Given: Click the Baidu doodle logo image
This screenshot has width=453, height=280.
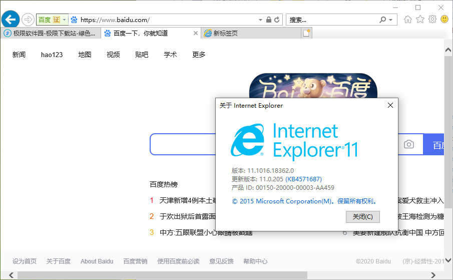Looking at the screenshot, I should coord(313,86).
